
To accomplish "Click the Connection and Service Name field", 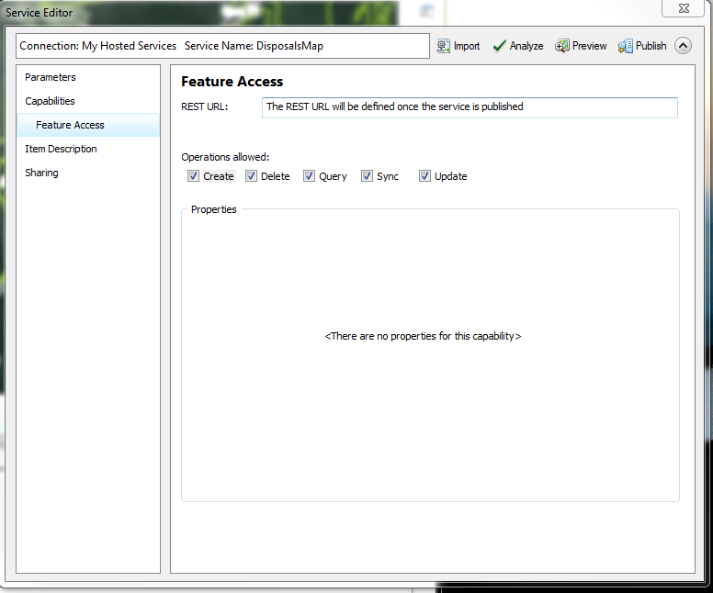I will [x=222, y=46].
